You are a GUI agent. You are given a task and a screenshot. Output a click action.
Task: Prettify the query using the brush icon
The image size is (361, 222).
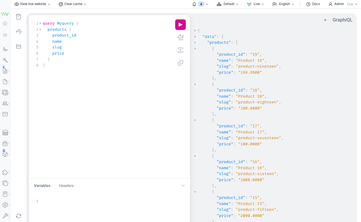pos(180,37)
